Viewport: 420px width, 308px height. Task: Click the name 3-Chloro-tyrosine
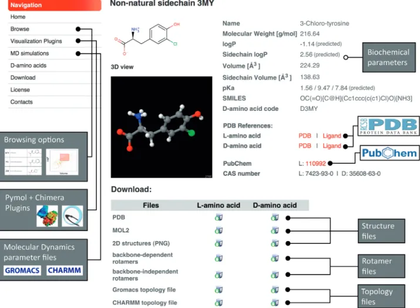click(x=324, y=23)
